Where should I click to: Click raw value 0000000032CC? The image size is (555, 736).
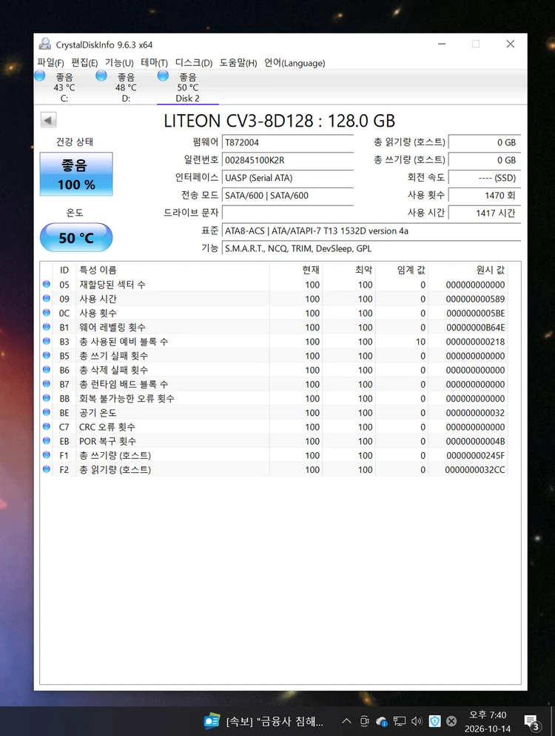pos(475,469)
